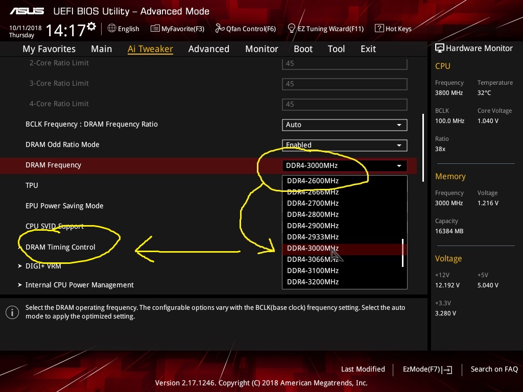Open BCLK:DRAM Frequency Ratio Auto dropdown

point(345,125)
